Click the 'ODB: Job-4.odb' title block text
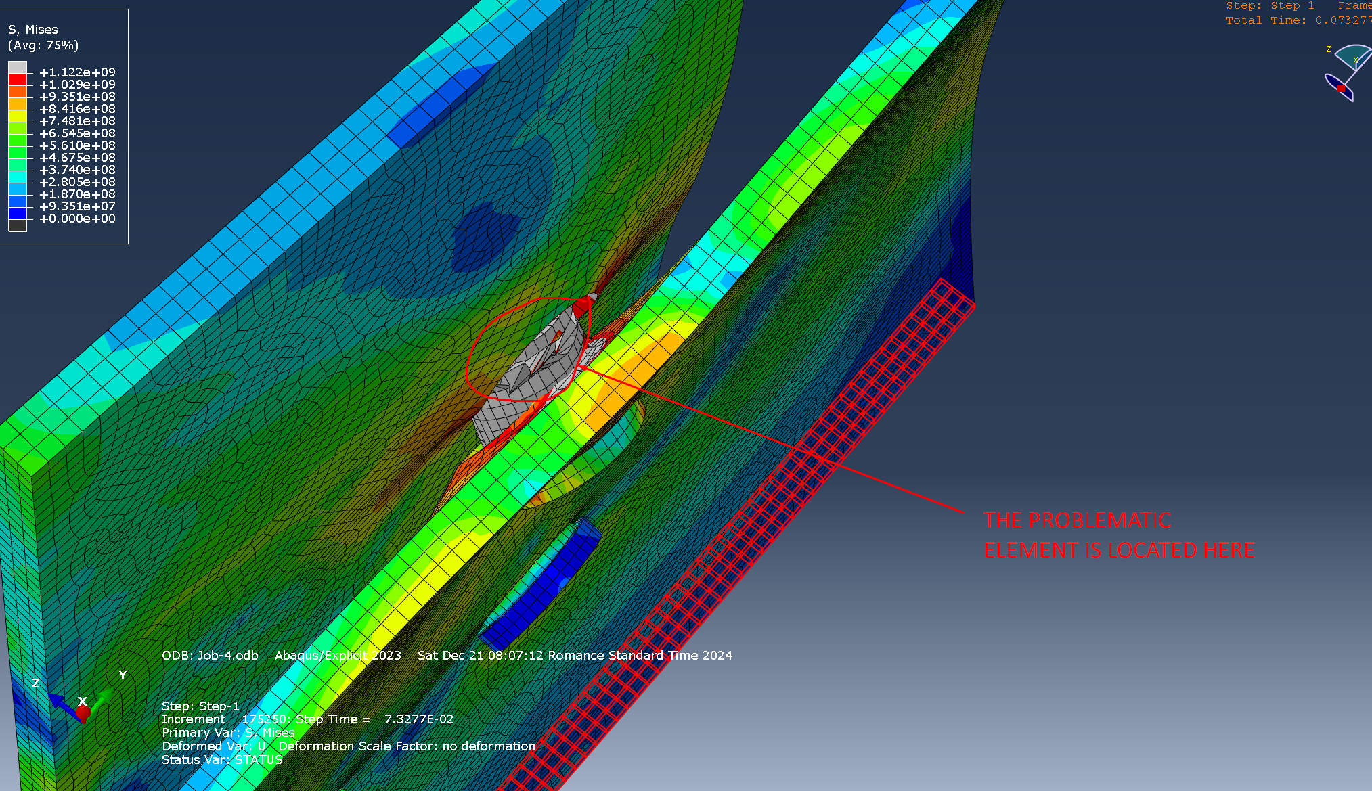 click(210, 656)
